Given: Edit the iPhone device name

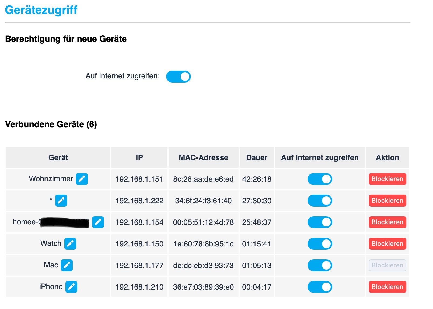Looking at the screenshot, I should coord(71,287).
